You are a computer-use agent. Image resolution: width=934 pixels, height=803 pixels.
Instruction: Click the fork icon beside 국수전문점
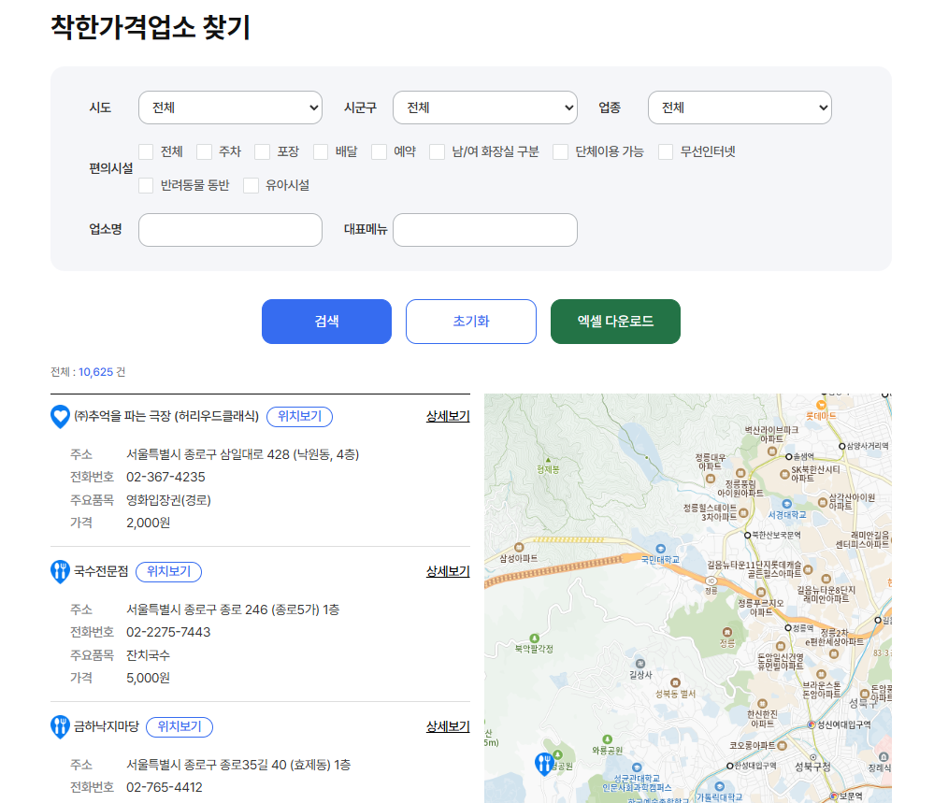pyautogui.click(x=60, y=572)
